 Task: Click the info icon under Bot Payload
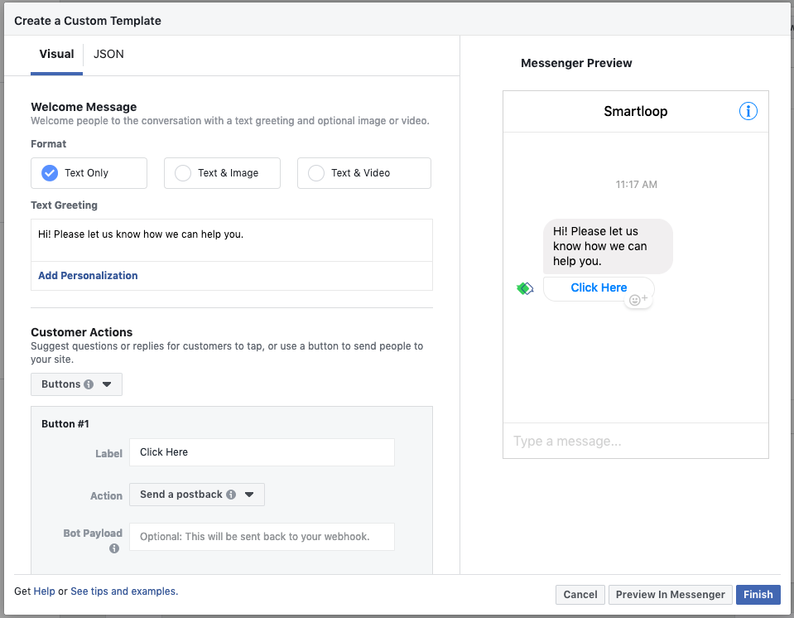point(114,548)
